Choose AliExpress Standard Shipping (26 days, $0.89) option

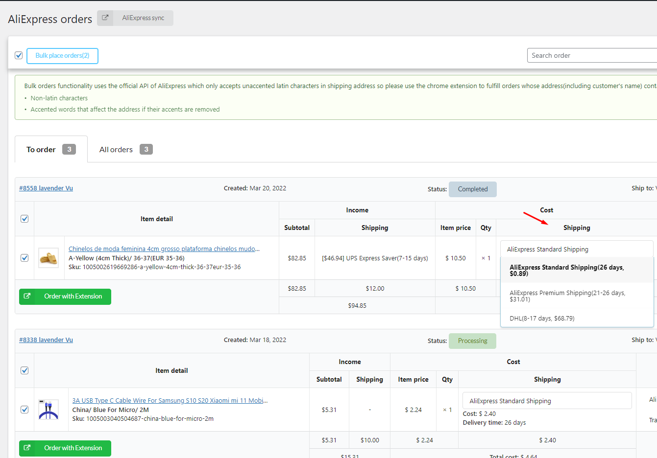click(577, 270)
